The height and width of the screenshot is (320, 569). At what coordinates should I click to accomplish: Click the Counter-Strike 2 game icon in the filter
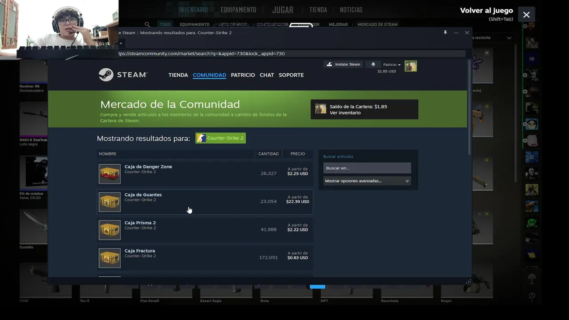(x=201, y=138)
